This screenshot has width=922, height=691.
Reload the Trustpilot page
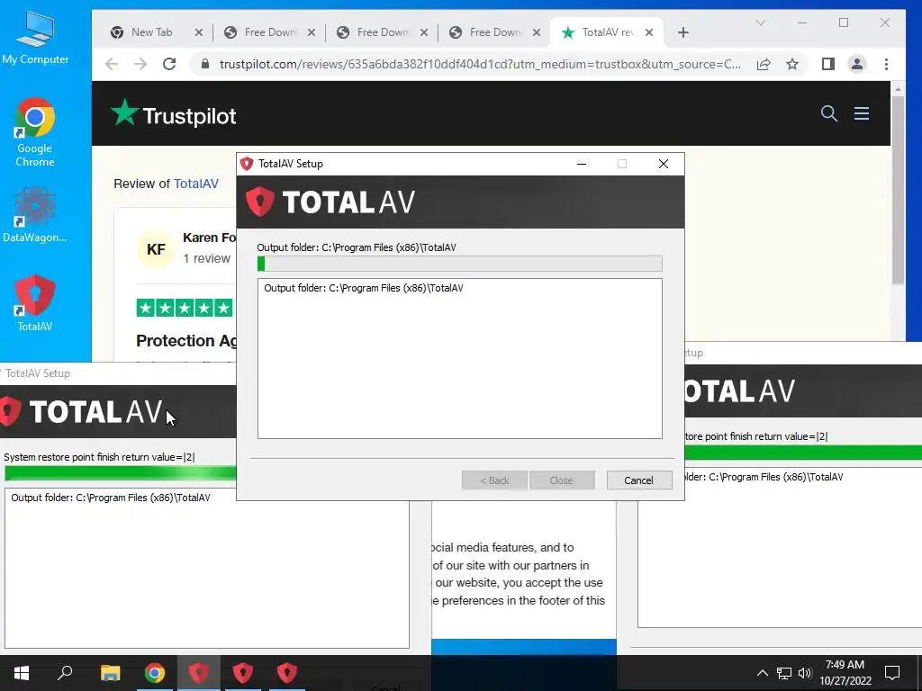[x=169, y=64]
